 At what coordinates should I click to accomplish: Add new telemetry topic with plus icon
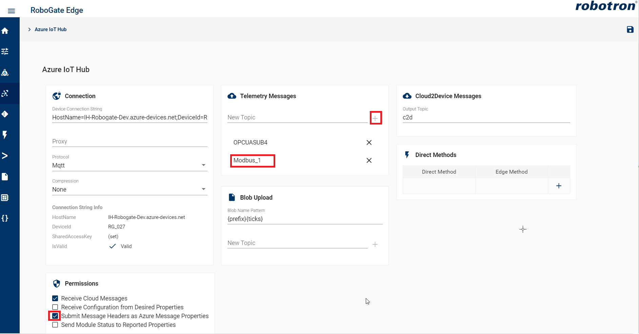[x=375, y=118]
